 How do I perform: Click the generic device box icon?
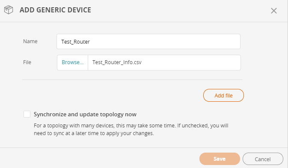9,10
